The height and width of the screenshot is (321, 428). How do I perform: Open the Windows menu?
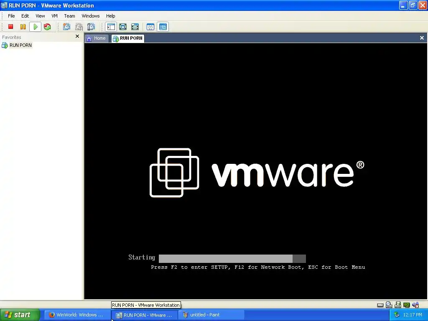pos(91,16)
